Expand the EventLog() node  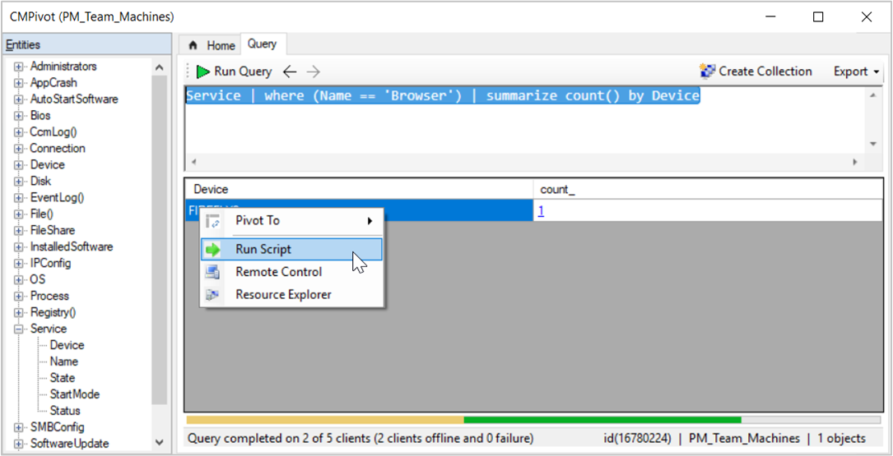(x=20, y=198)
